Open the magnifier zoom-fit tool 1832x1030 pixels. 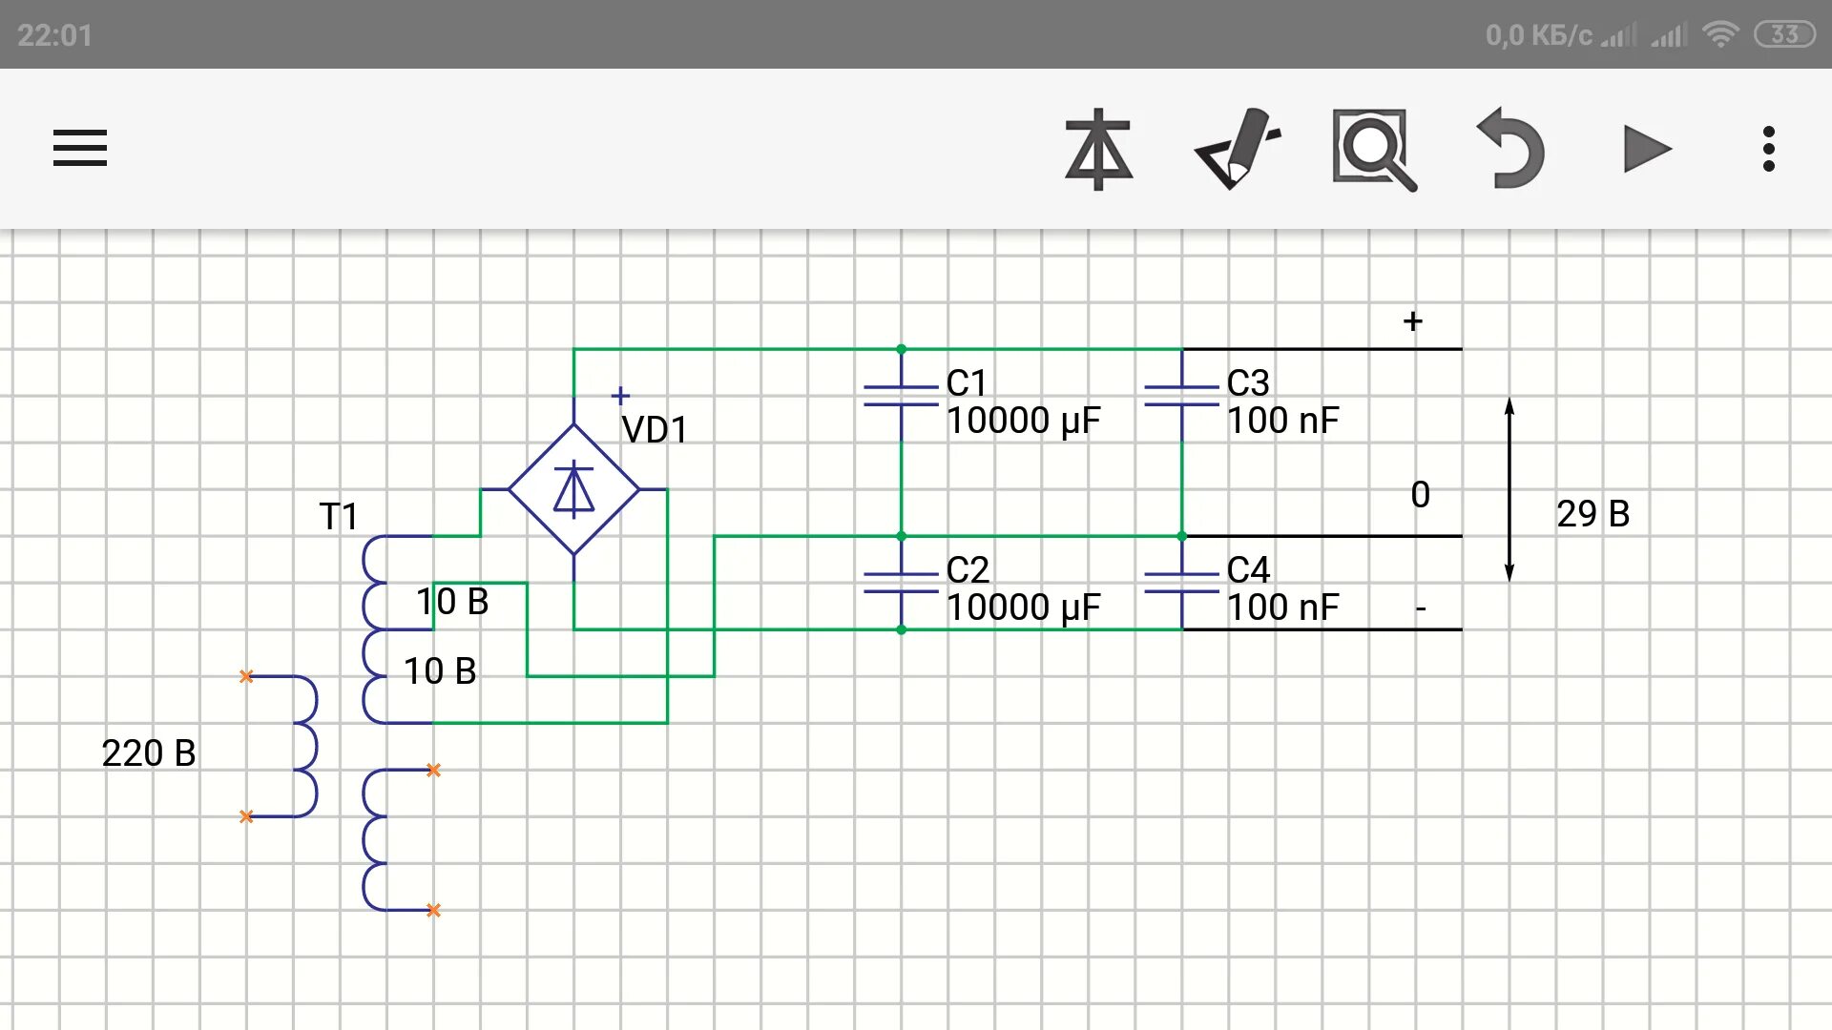tap(1374, 150)
